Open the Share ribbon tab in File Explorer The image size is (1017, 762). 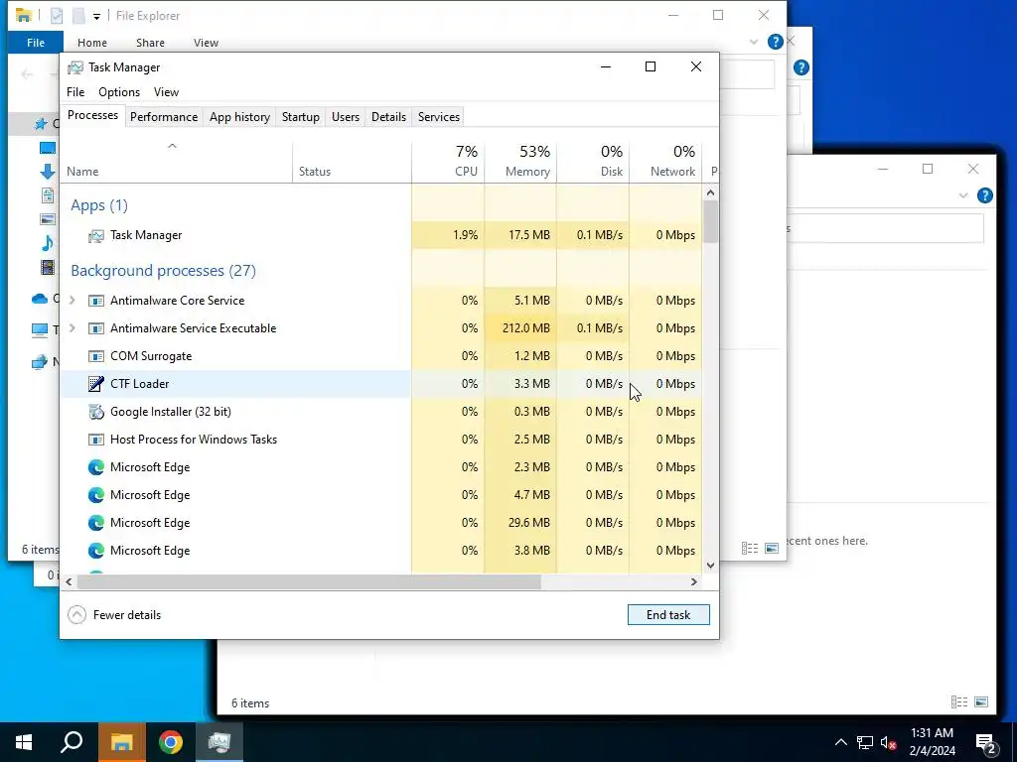[x=150, y=43]
